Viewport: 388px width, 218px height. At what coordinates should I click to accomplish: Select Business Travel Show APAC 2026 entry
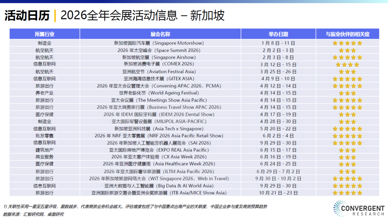pos(159,107)
